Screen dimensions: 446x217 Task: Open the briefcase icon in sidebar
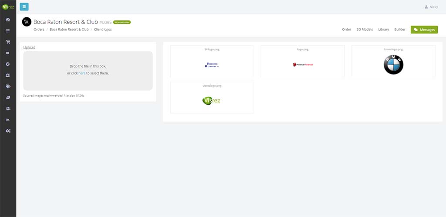tap(8, 76)
